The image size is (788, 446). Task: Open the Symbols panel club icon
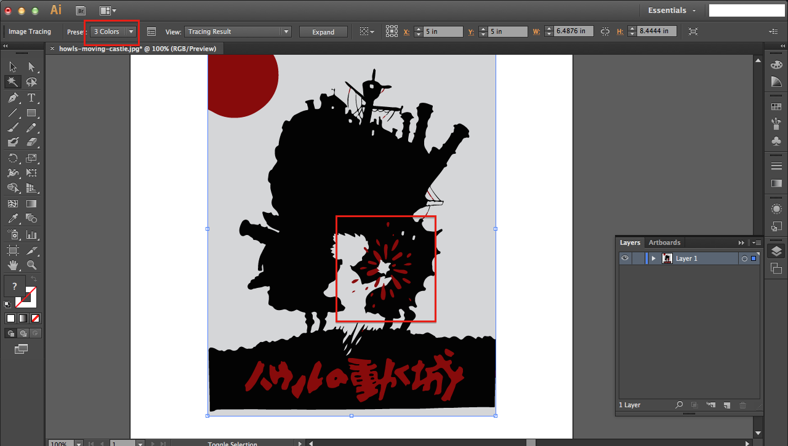coord(776,141)
